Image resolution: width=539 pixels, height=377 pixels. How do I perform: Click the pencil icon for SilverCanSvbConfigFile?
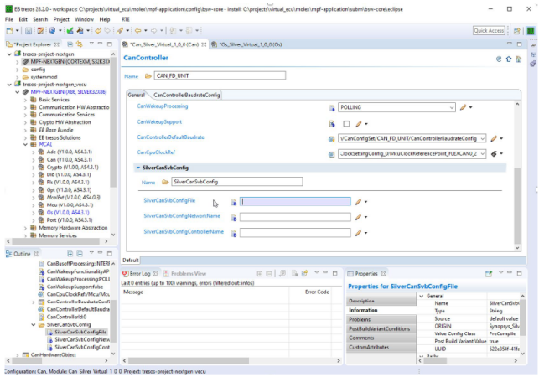(x=358, y=202)
